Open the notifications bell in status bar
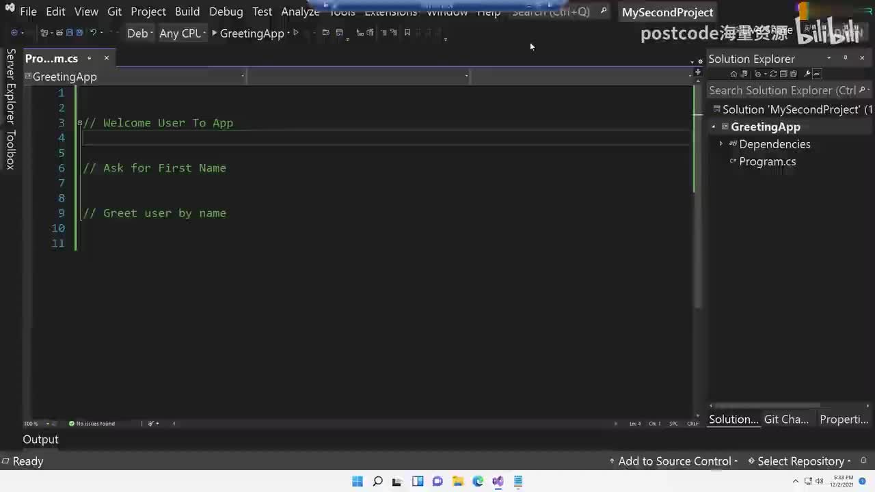 [864, 461]
